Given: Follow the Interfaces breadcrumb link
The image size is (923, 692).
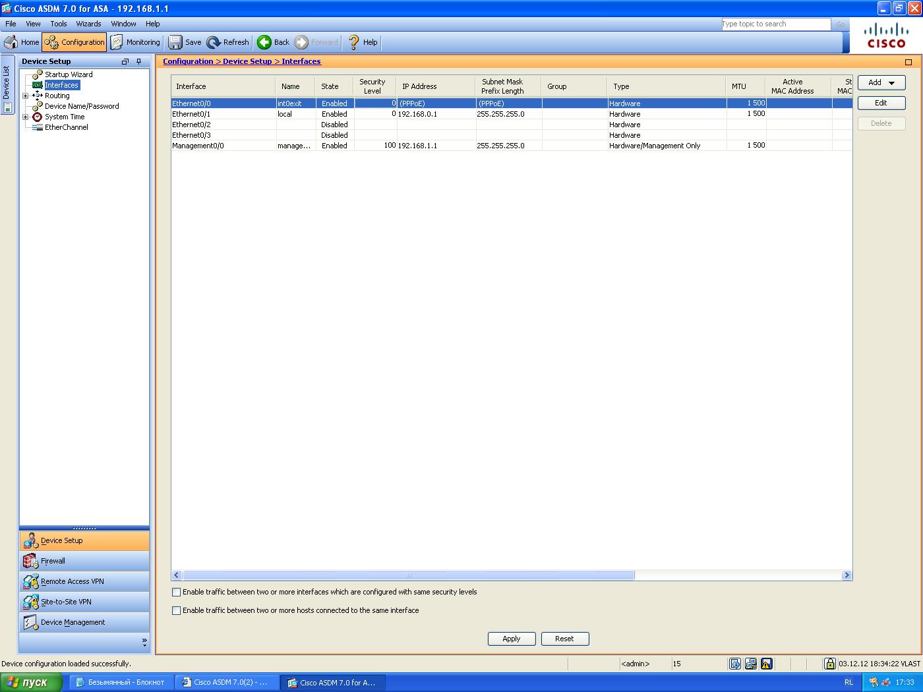Looking at the screenshot, I should [x=301, y=61].
